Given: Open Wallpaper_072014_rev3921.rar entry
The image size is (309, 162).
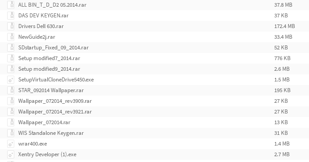Looking at the screenshot, I should [x=55, y=112].
